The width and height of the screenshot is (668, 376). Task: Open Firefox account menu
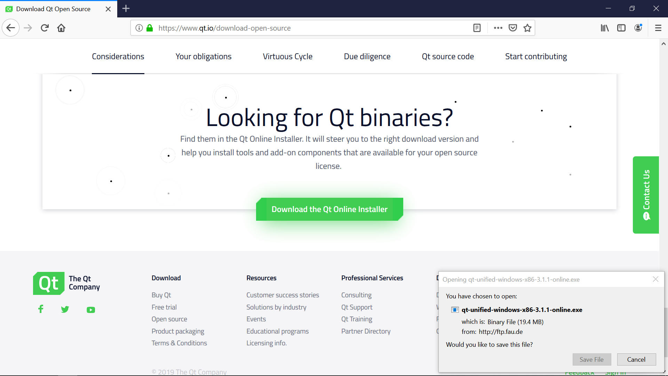(638, 28)
